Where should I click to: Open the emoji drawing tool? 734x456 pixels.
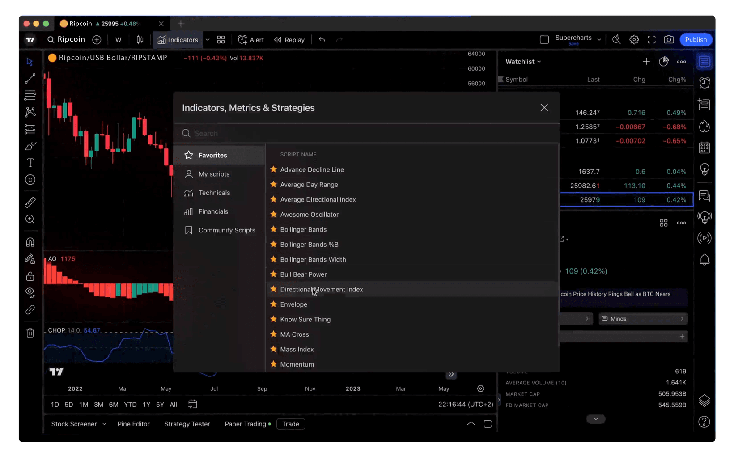pos(30,180)
